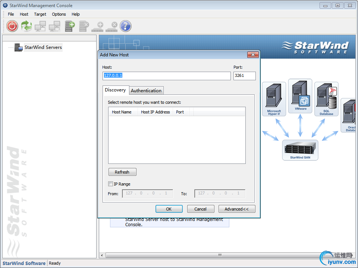Click the Microsoft Hyper-V server image
358x268 pixels.
[274, 99]
